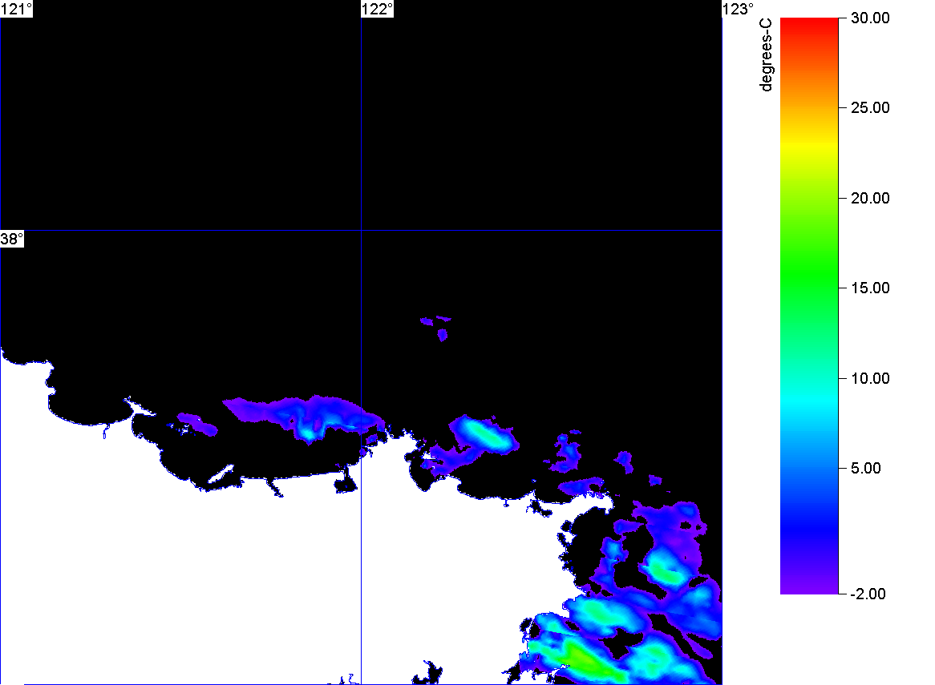935x685 pixels.
Task: Click the -2.00 colorbar tick label
Action: (x=868, y=594)
